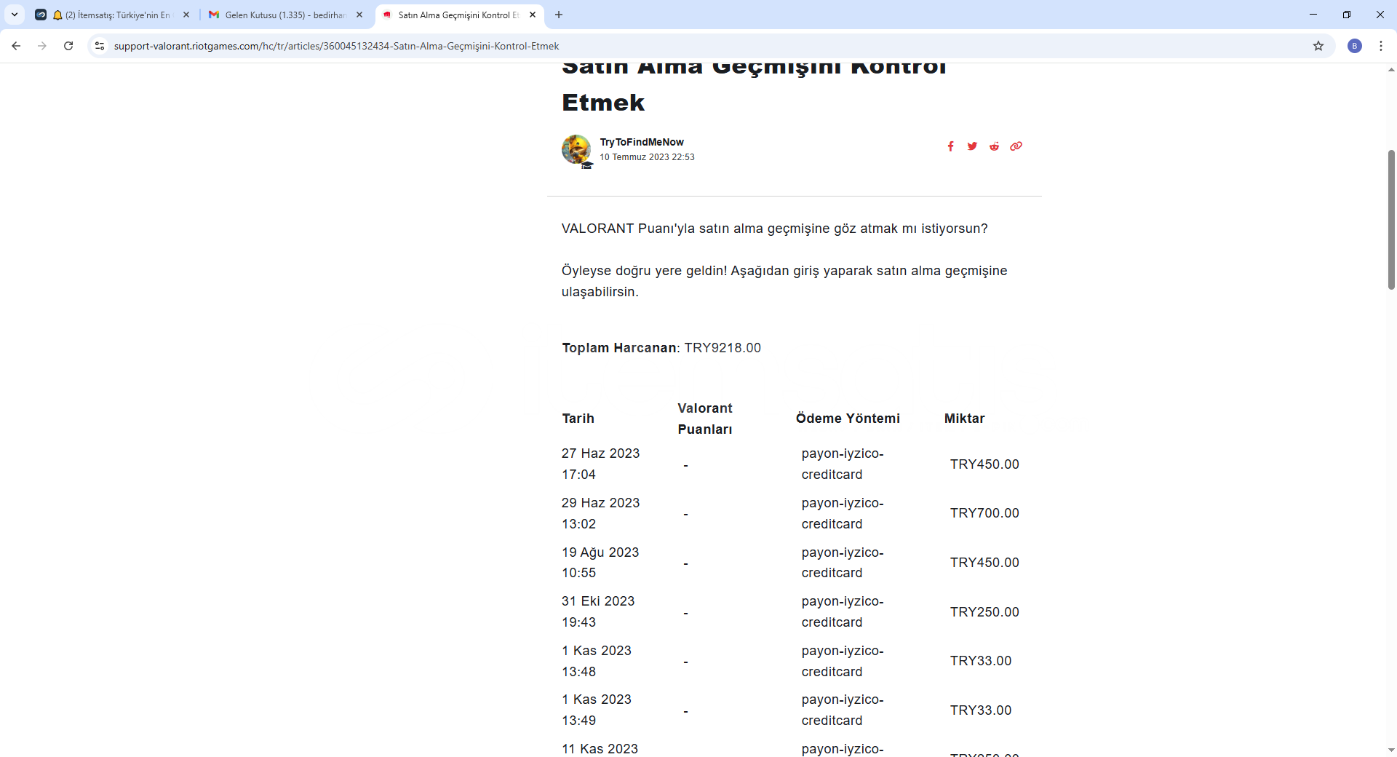Select date 27 Haz 2023 17:04

(600, 464)
